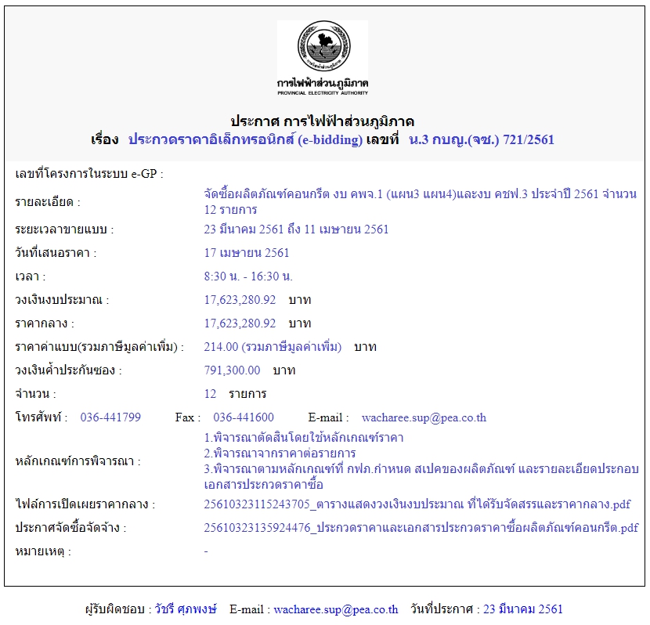The height and width of the screenshot is (625, 650).
Task: Click the wacharee.sup@pea.co.th email in contact row
Action: tap(424, 417)
